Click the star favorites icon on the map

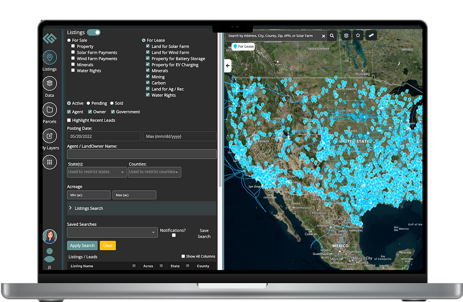pos(358,35)
